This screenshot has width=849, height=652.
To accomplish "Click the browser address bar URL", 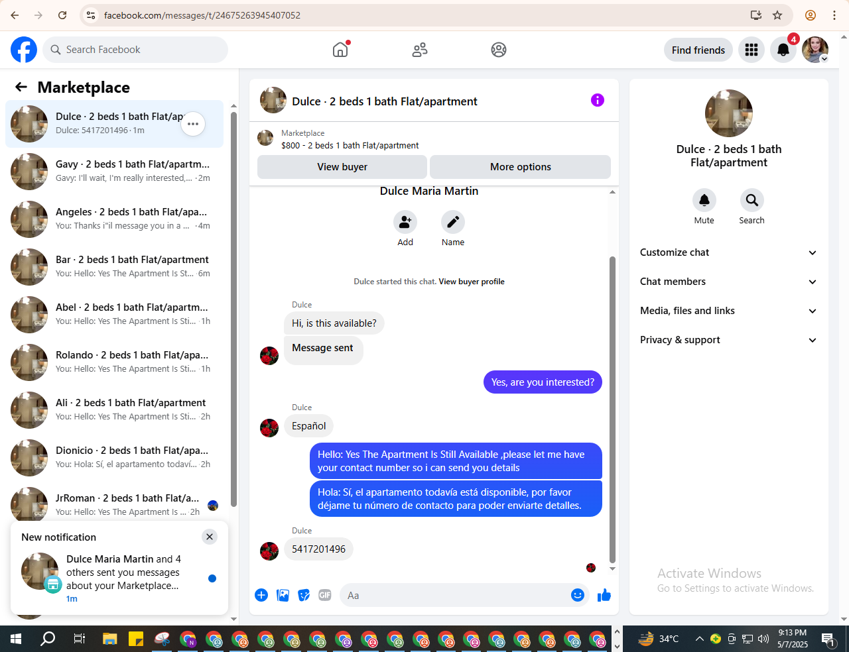I will coord(202,15).
